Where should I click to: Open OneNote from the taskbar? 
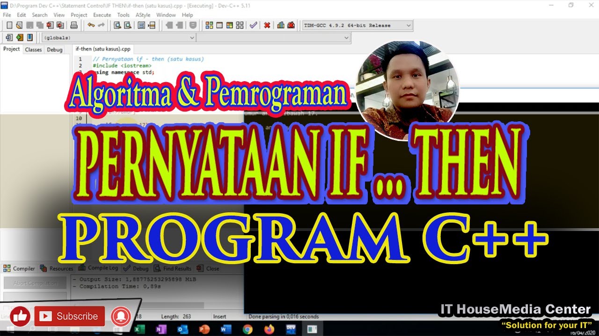click(161, 329)
